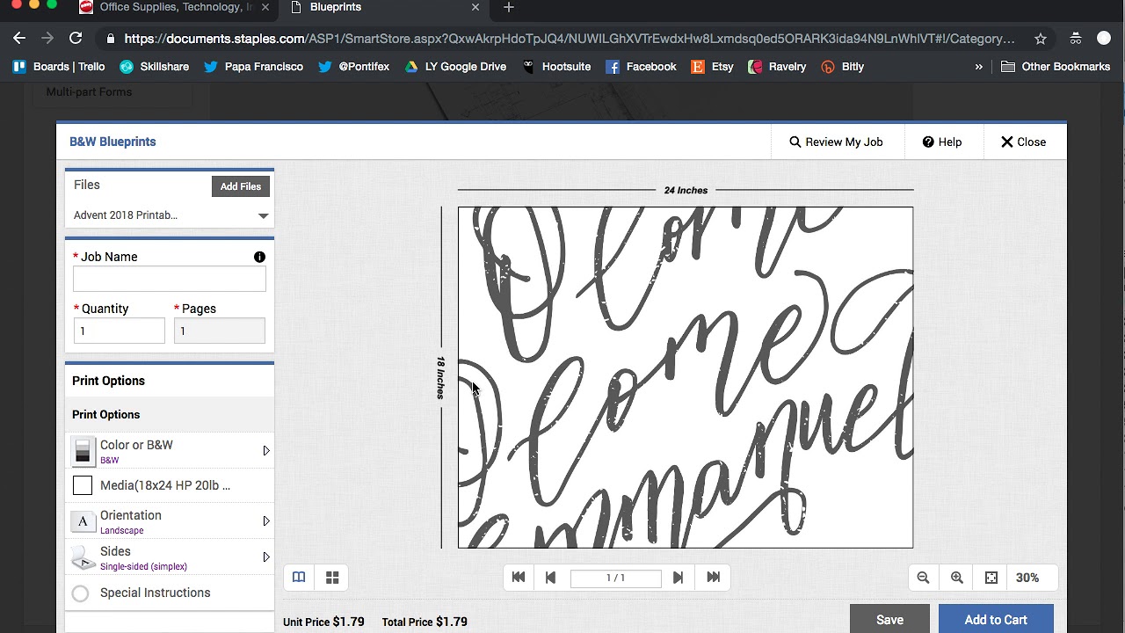1125x633 pixels.
Task: Click the Quantity input field
Action: tap(120, 331)
